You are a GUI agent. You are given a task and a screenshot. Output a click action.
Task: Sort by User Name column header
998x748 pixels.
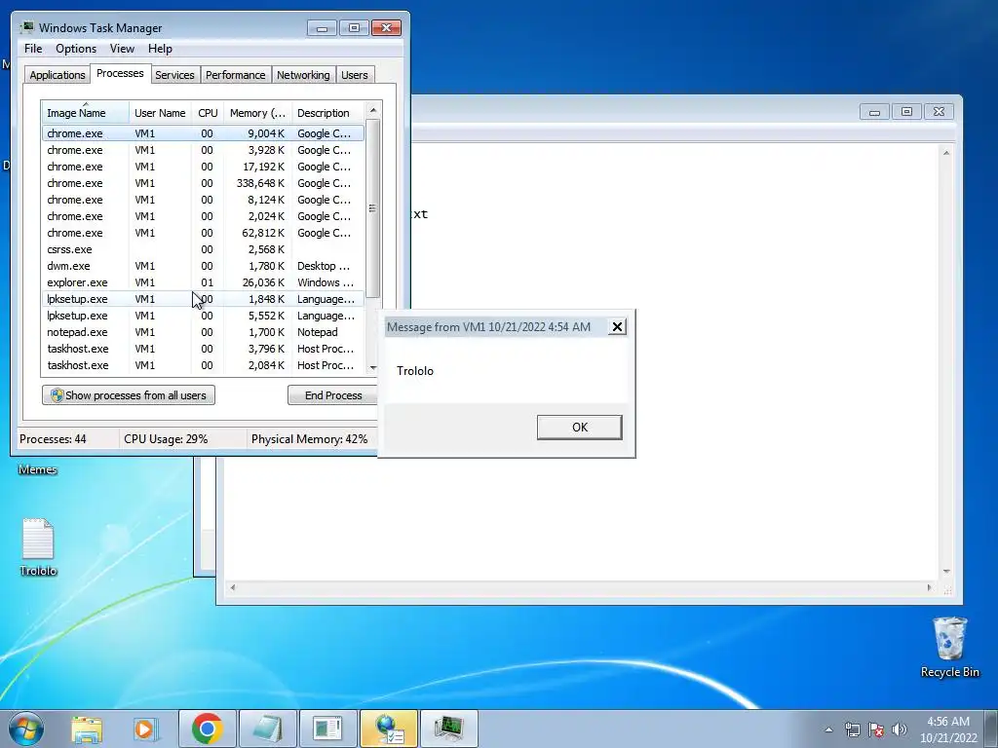[160, 113]
